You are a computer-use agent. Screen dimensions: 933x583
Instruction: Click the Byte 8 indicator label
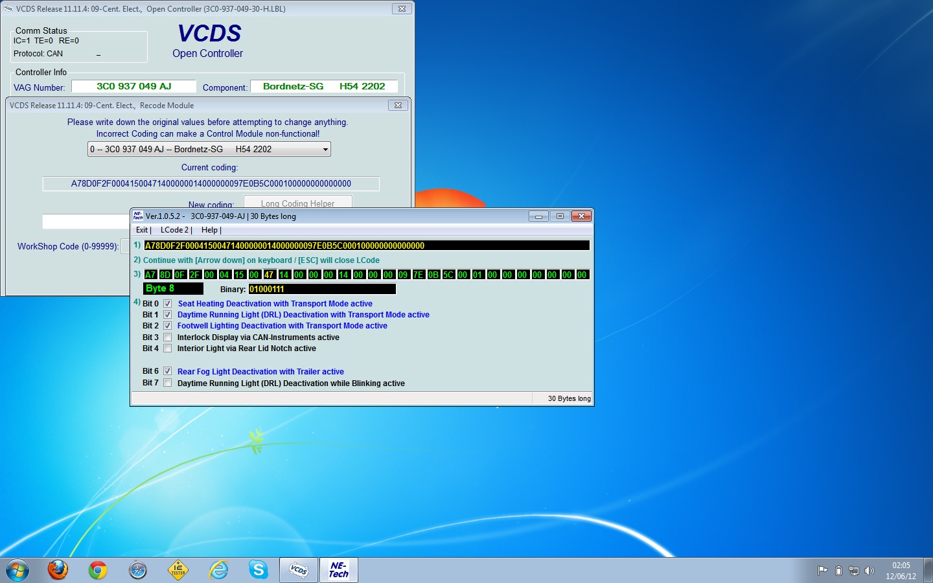click(173, 289)
